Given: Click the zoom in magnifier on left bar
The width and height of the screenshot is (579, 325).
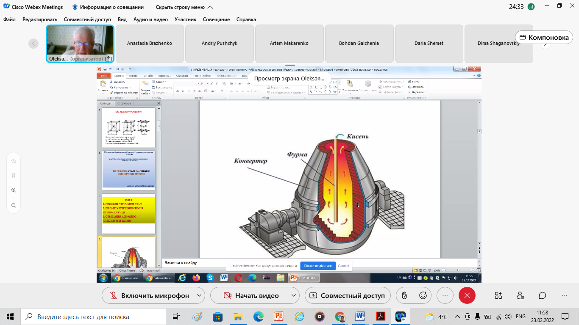Looking at the screenshot, I should (14, 190).
